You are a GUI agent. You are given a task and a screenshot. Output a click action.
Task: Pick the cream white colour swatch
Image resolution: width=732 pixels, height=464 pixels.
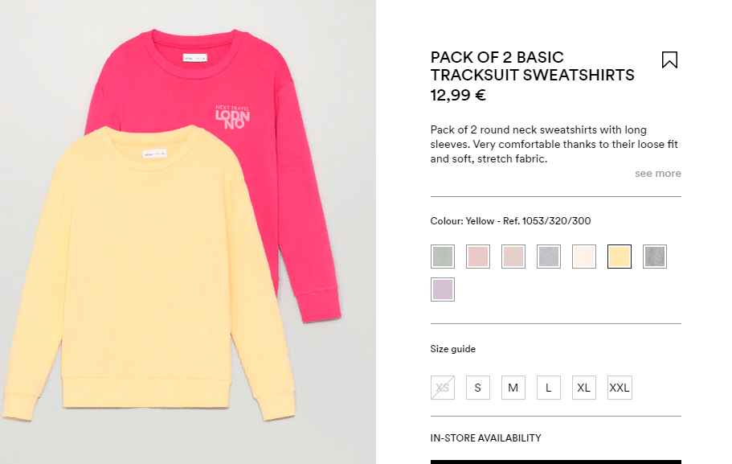[x=584, y=257]
